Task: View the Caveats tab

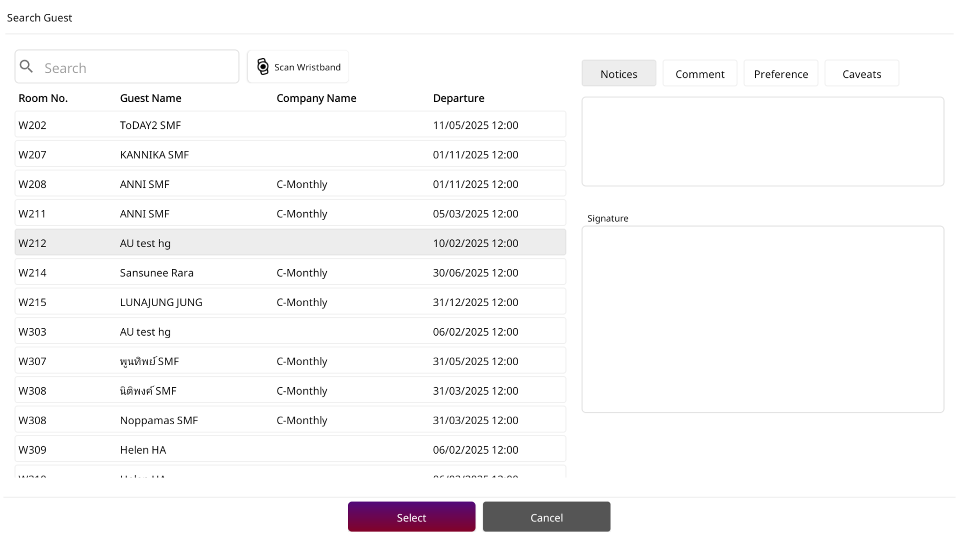Action: pos(861,74)
